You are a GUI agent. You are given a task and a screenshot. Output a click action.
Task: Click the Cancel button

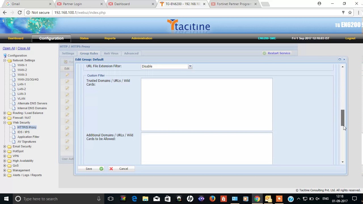[121, 169]
